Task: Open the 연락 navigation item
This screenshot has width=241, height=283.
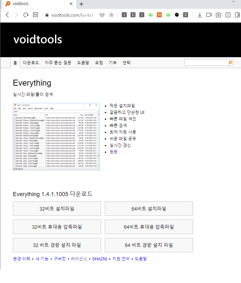Action: click(126, 63)
